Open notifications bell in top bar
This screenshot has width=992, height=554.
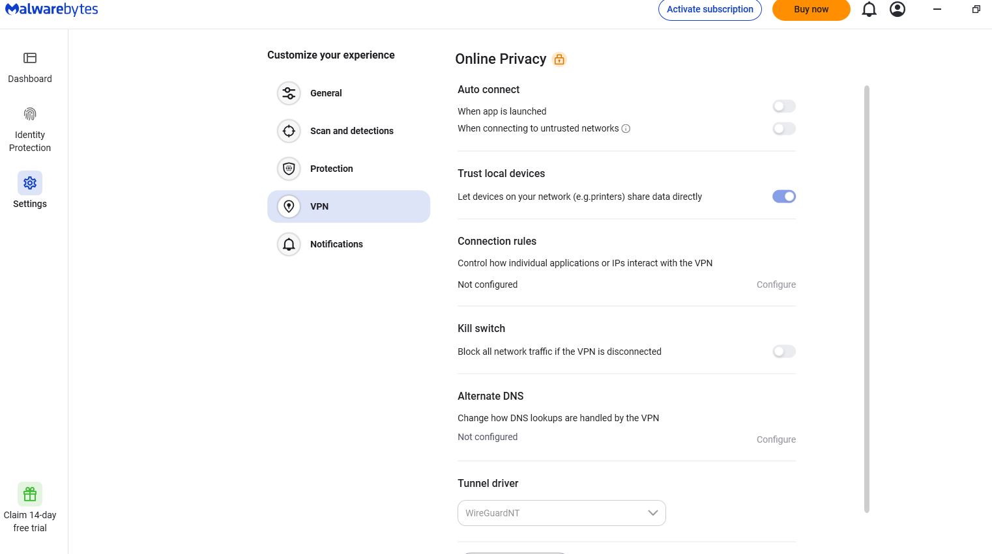869,9
